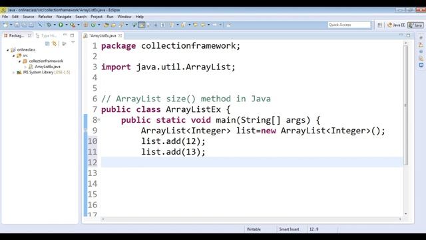Image resolution: width=426 pixels, height=240 pixels.
Task: Collapse the collectionframework package node
Action: click(x=19, y=61)
